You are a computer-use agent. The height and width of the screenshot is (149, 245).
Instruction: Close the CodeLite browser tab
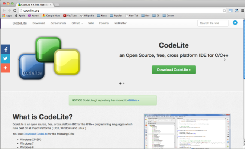(x=51, y=5)
